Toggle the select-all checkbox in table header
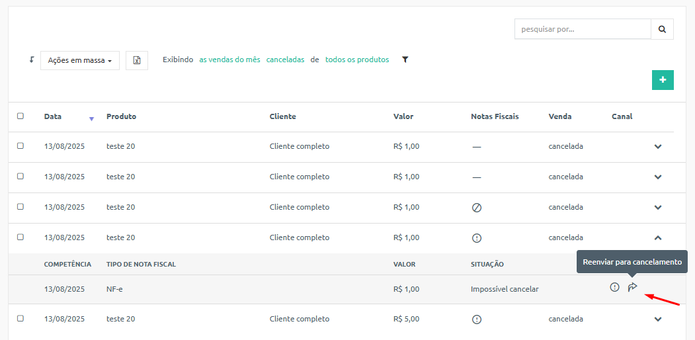Viewport: 695px width, 340px height. [x=20, y=116]
